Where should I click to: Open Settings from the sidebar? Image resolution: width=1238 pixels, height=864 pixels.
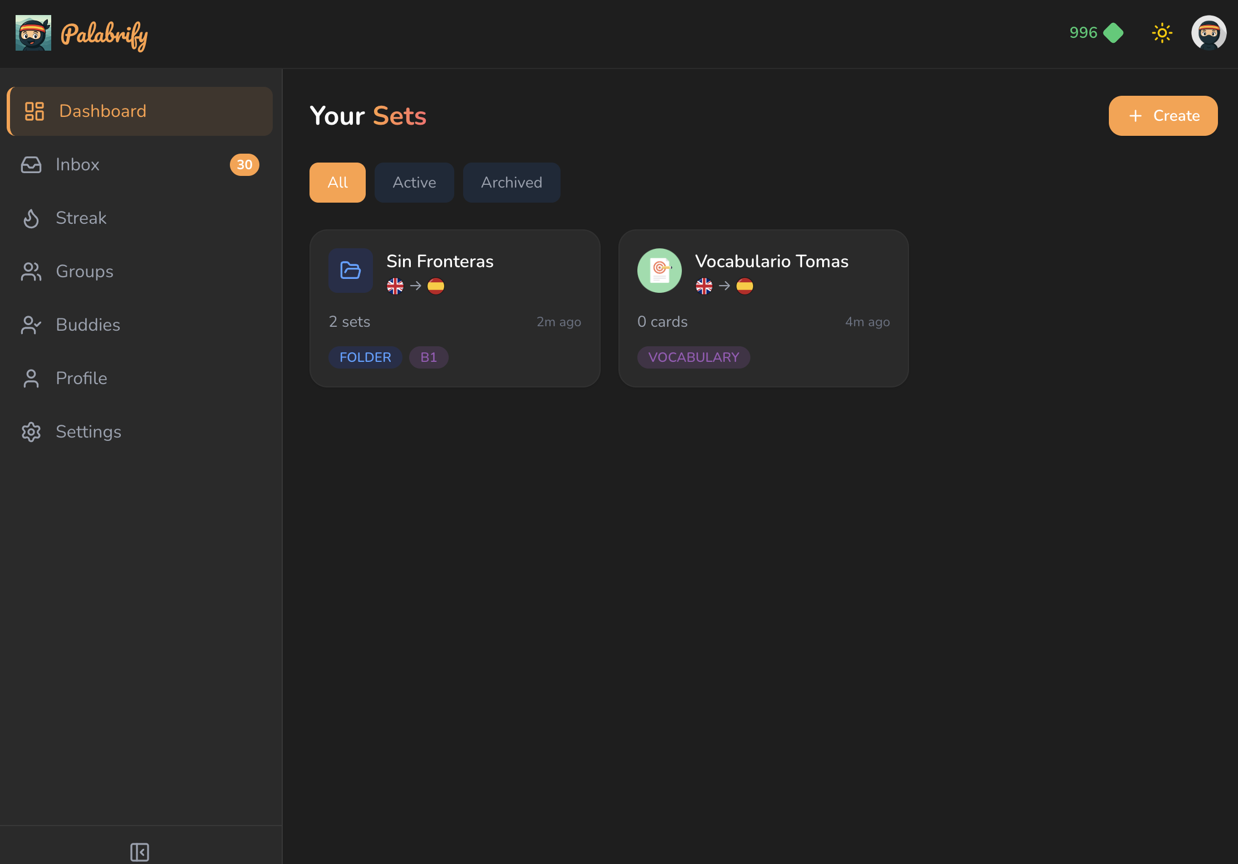point(140,432)
